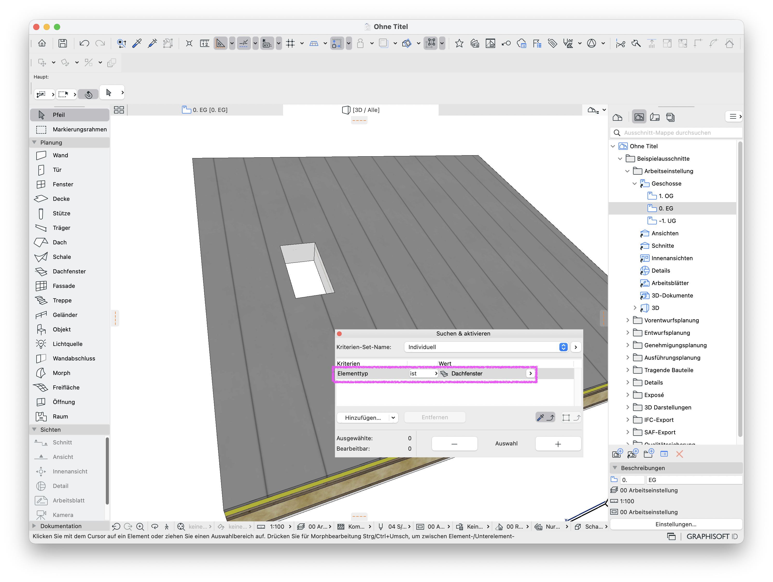The image size is (773, 582).
Task: Click the Home icon in toolbar
Action: pyautogui.click(x=42, y=43)
